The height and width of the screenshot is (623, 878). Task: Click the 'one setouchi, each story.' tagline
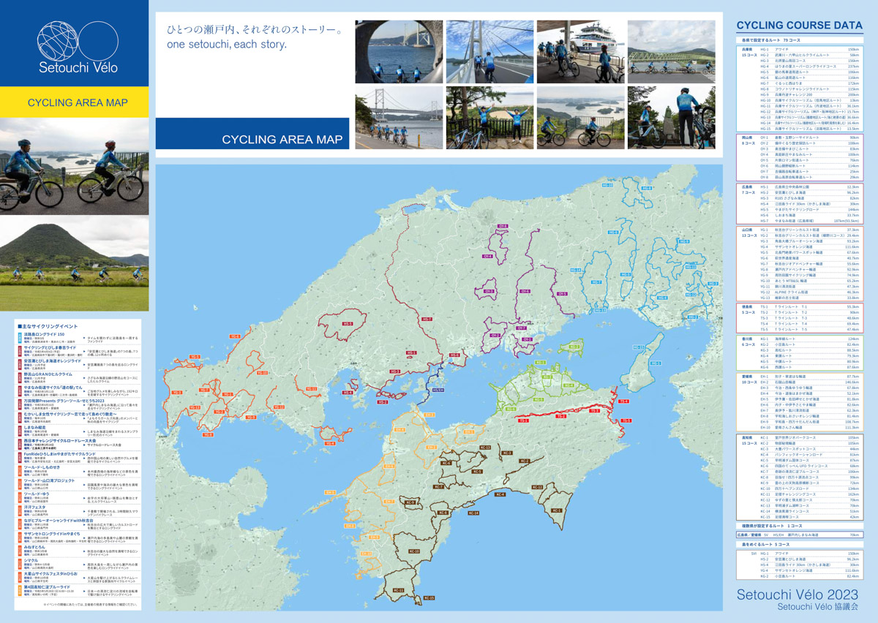pos(227,45)
